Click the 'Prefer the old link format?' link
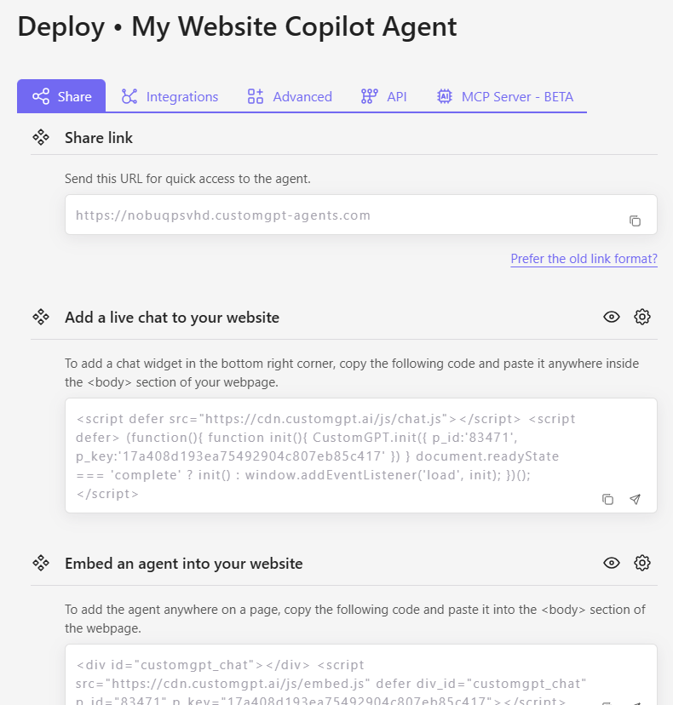Screen dimensions: 673x705 pos(584,259)
